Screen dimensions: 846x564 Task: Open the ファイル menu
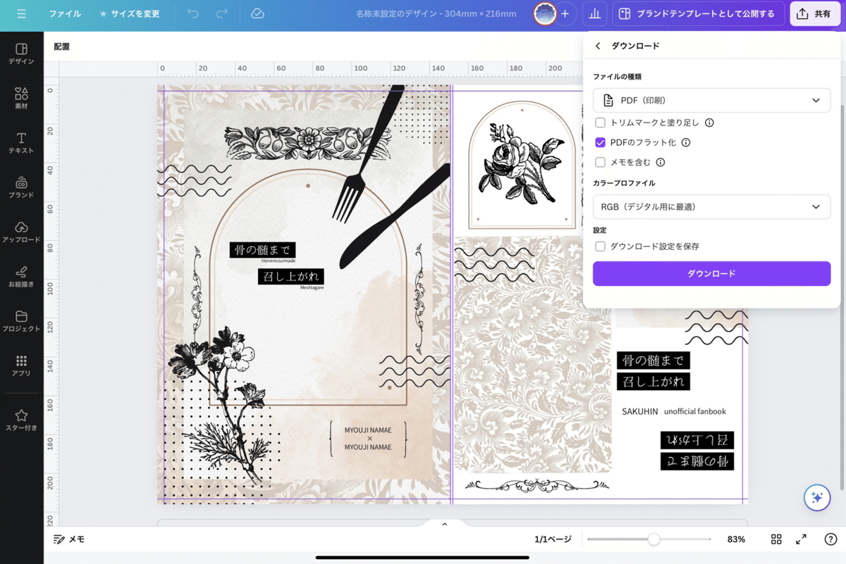point(65,13)
